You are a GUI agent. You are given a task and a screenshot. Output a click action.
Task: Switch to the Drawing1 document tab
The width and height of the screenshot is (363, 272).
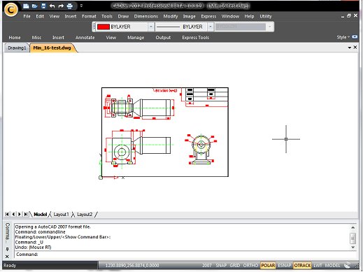pyautogui.click(x=17, y=48)
